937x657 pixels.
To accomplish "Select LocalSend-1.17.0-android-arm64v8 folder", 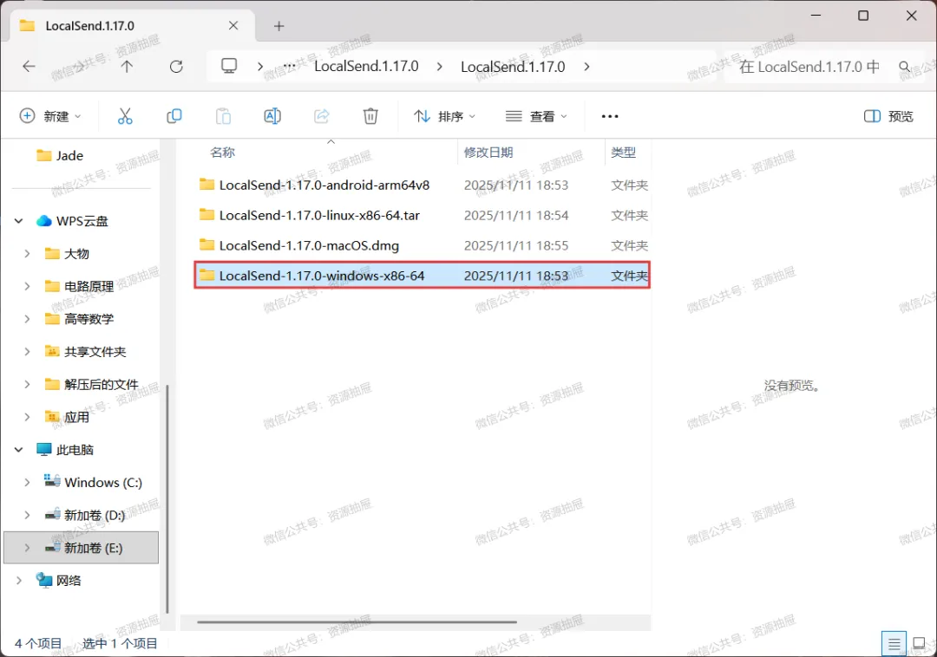I will click(x=422, y=185).
